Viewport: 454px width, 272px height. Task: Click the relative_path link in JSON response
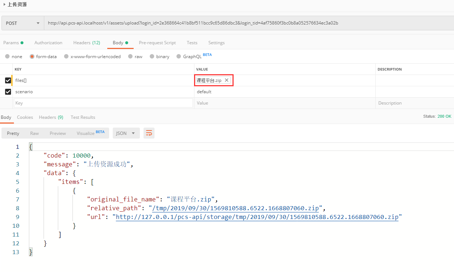[235, 208]
